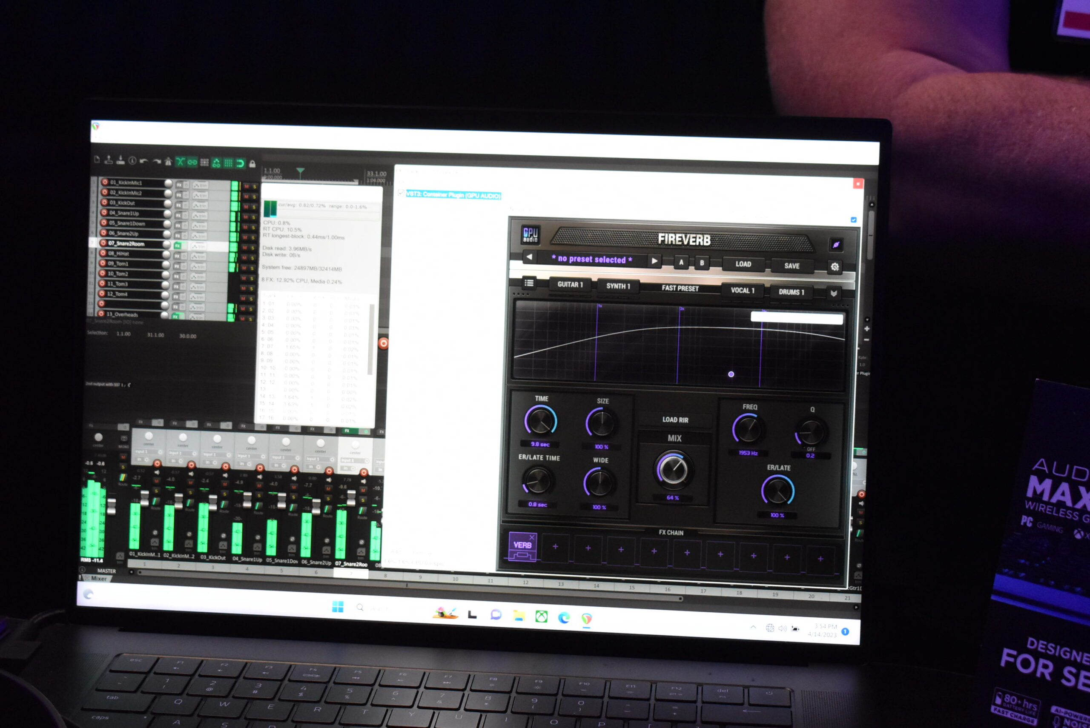
Task: Adjust the MIX knob showing 64%
Action: (673, 469)
